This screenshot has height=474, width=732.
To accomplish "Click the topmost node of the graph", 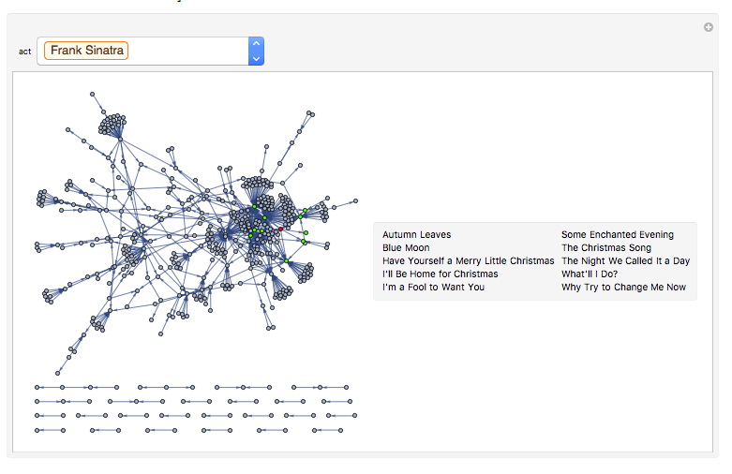I will coord(93,95).
